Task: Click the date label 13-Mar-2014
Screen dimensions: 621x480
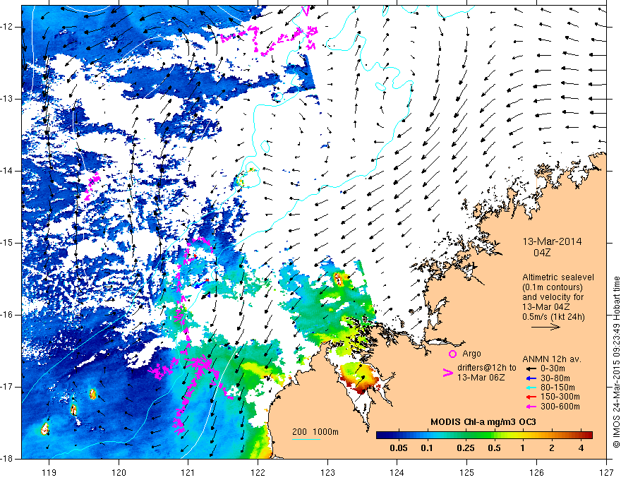Action: 552,241
